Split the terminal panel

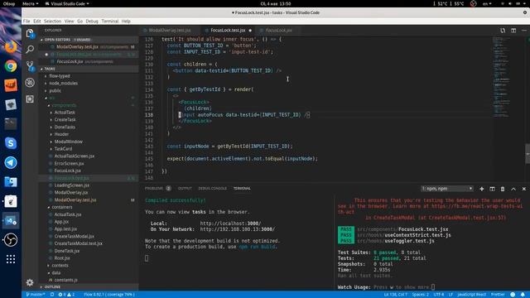coord(492,189)
